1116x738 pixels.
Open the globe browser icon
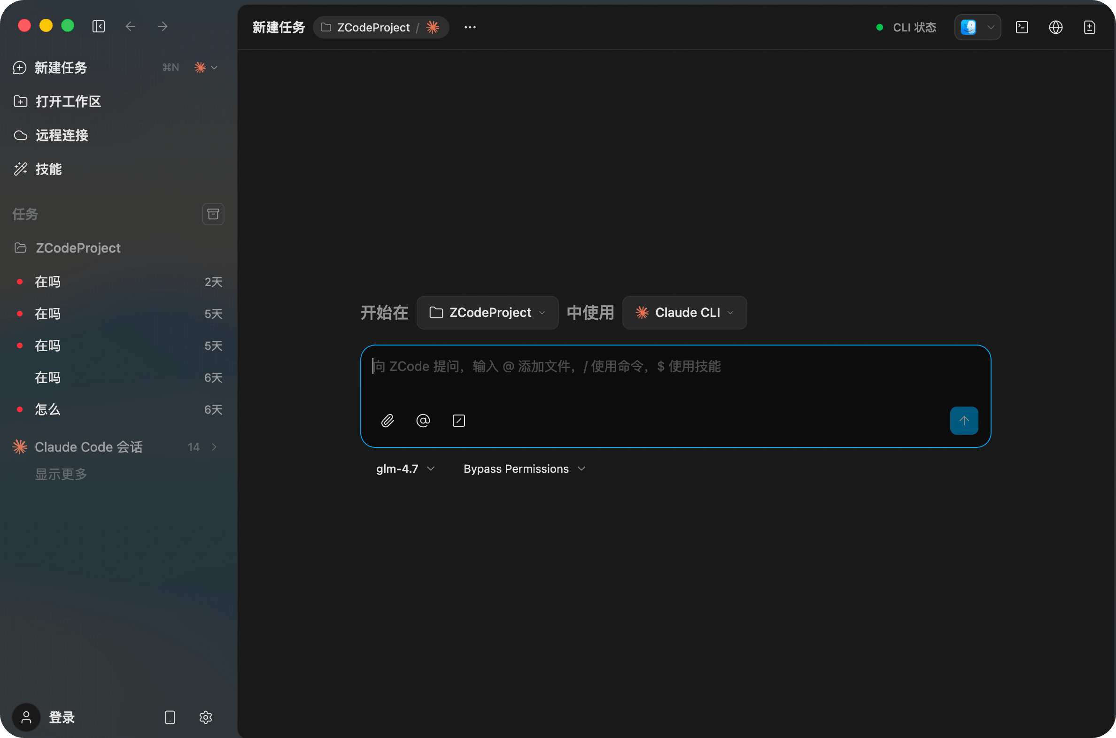coord(1056,27)
